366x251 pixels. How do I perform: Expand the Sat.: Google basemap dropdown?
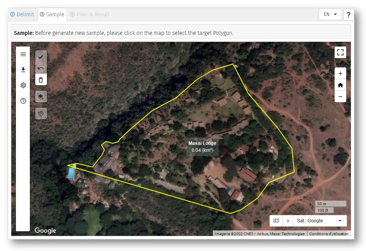click(x=319, y=221)
